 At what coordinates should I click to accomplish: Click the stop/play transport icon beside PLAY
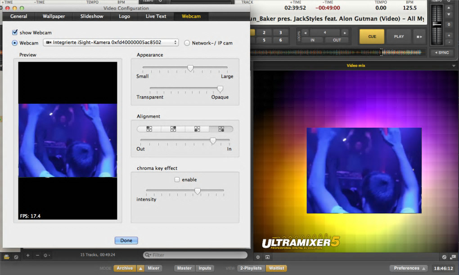tap(419, 36)
